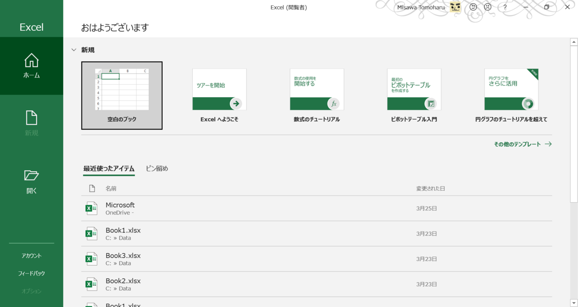This screenshot has width=578, height=307.
Task: Click the 3月23日 date of Book3.xlsx
Action: pyautogui.click(x=426, y=259)
